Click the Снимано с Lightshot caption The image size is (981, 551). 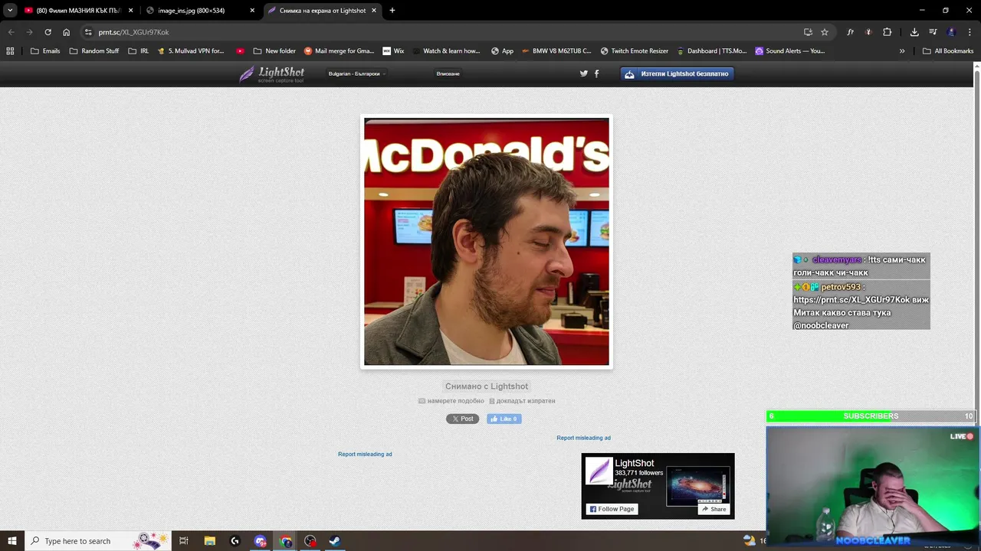point(487,386)
